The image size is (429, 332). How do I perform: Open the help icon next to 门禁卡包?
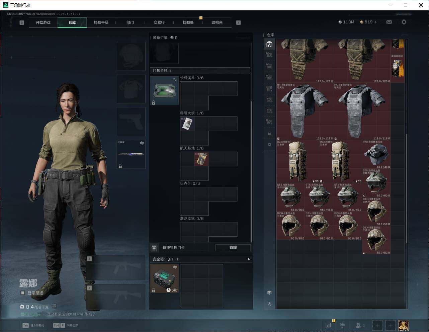[171, 71]
